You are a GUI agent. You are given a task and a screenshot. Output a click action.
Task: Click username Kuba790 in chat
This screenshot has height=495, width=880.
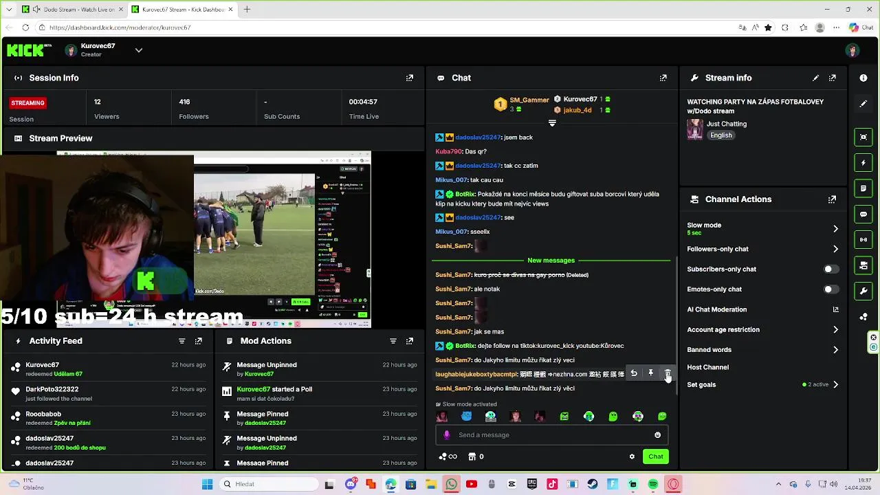[x=448, y=151]
